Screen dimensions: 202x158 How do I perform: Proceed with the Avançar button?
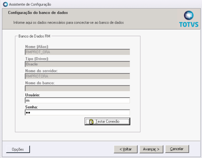(x=151, y=149)
